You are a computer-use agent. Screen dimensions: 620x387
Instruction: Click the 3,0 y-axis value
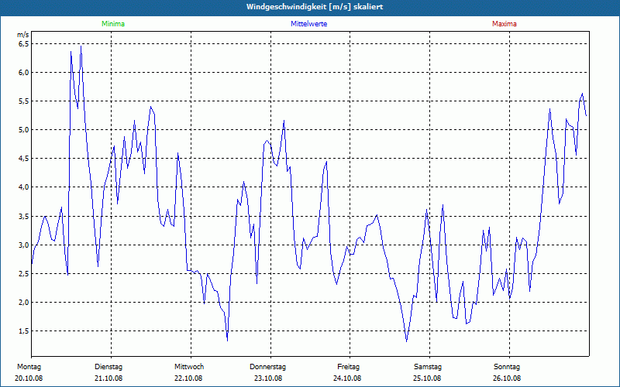tap(24, 245)
